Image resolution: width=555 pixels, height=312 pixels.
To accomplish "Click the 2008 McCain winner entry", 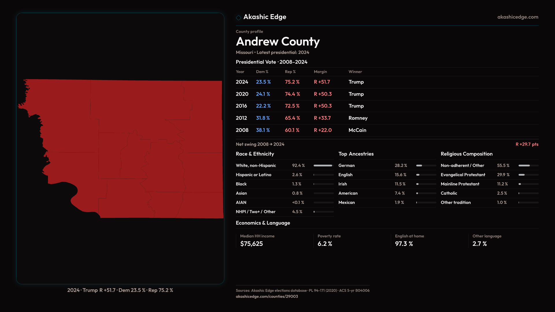I will pyautogui.click(x=357, y=130).
